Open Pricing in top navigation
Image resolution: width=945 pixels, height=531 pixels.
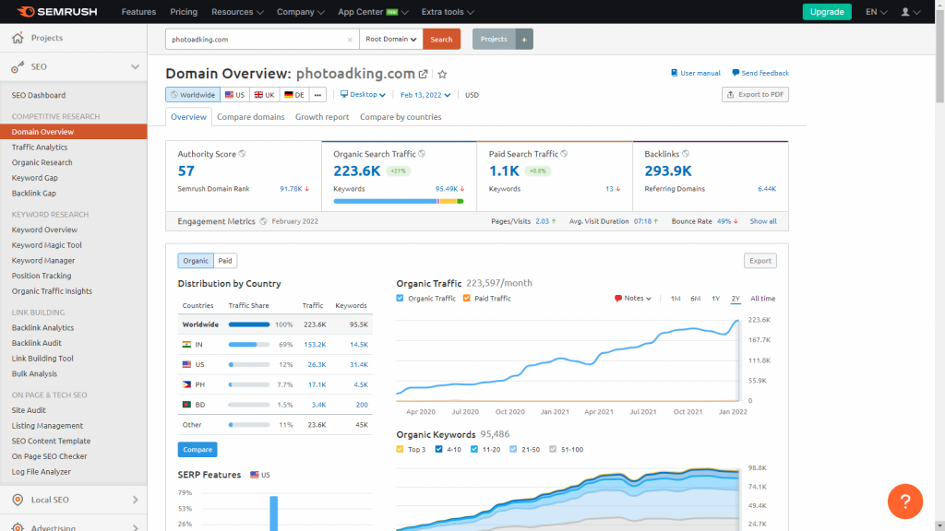pos(184,12)
